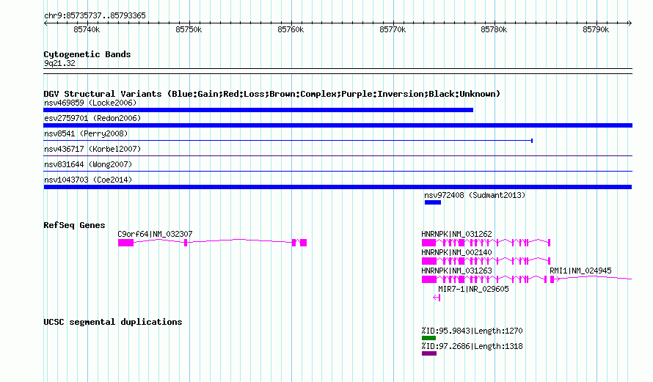Click the MIR7-1 arrow glyph

point(437,298)
